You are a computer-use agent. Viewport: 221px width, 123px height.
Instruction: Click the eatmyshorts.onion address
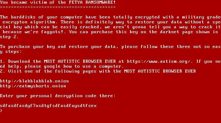(33, 86)
